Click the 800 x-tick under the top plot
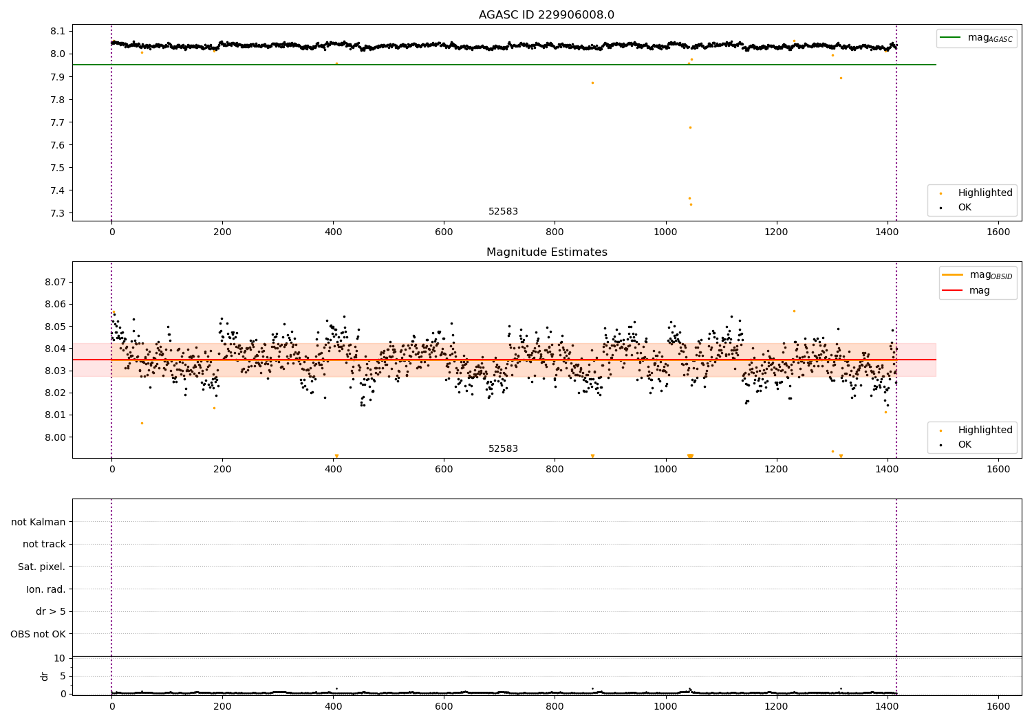The width and height of the screenshot is (1032, 722). click(555, 232)
